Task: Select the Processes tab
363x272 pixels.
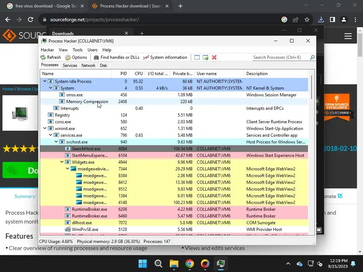Action: (x=50, y=65)
